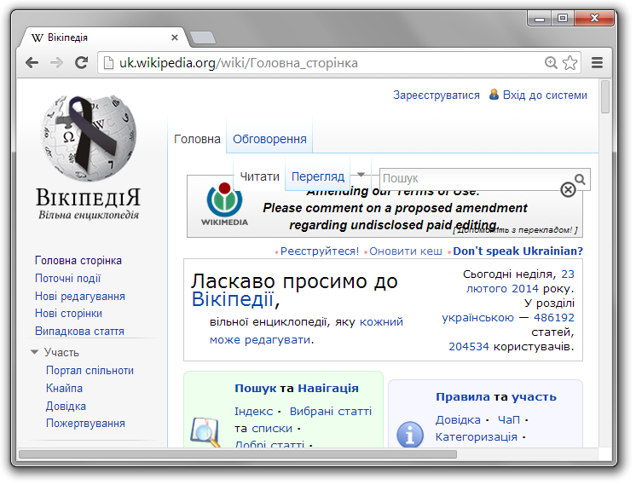636x485 pixels.
Task: Click Оновити кеш link
Action: tap(406, 251)
